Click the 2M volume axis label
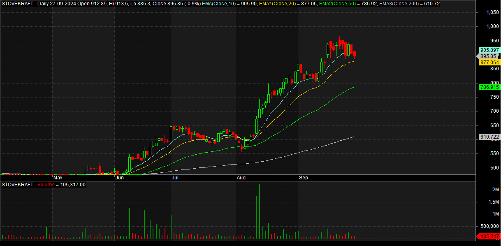The image size is (501, 246). click(495, 190)
